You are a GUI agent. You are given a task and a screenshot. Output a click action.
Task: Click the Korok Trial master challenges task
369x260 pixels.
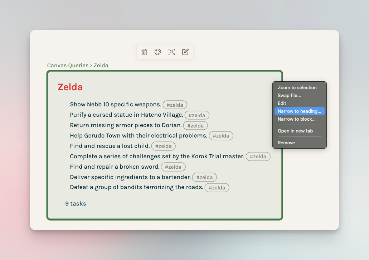click(157, 156)
